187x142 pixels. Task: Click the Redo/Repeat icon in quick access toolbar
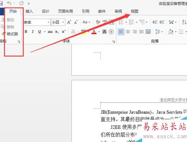click(x=21, y=3)
